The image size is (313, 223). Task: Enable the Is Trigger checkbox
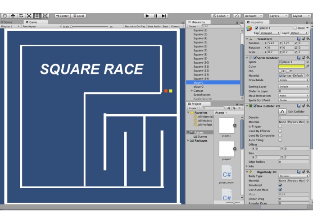click(x=280, y=126)
